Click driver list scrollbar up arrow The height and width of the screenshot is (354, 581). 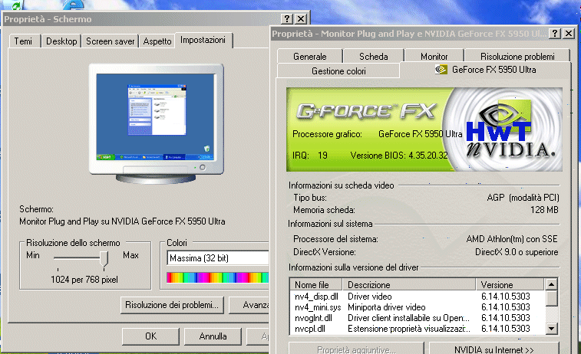[x=551, y=284]
